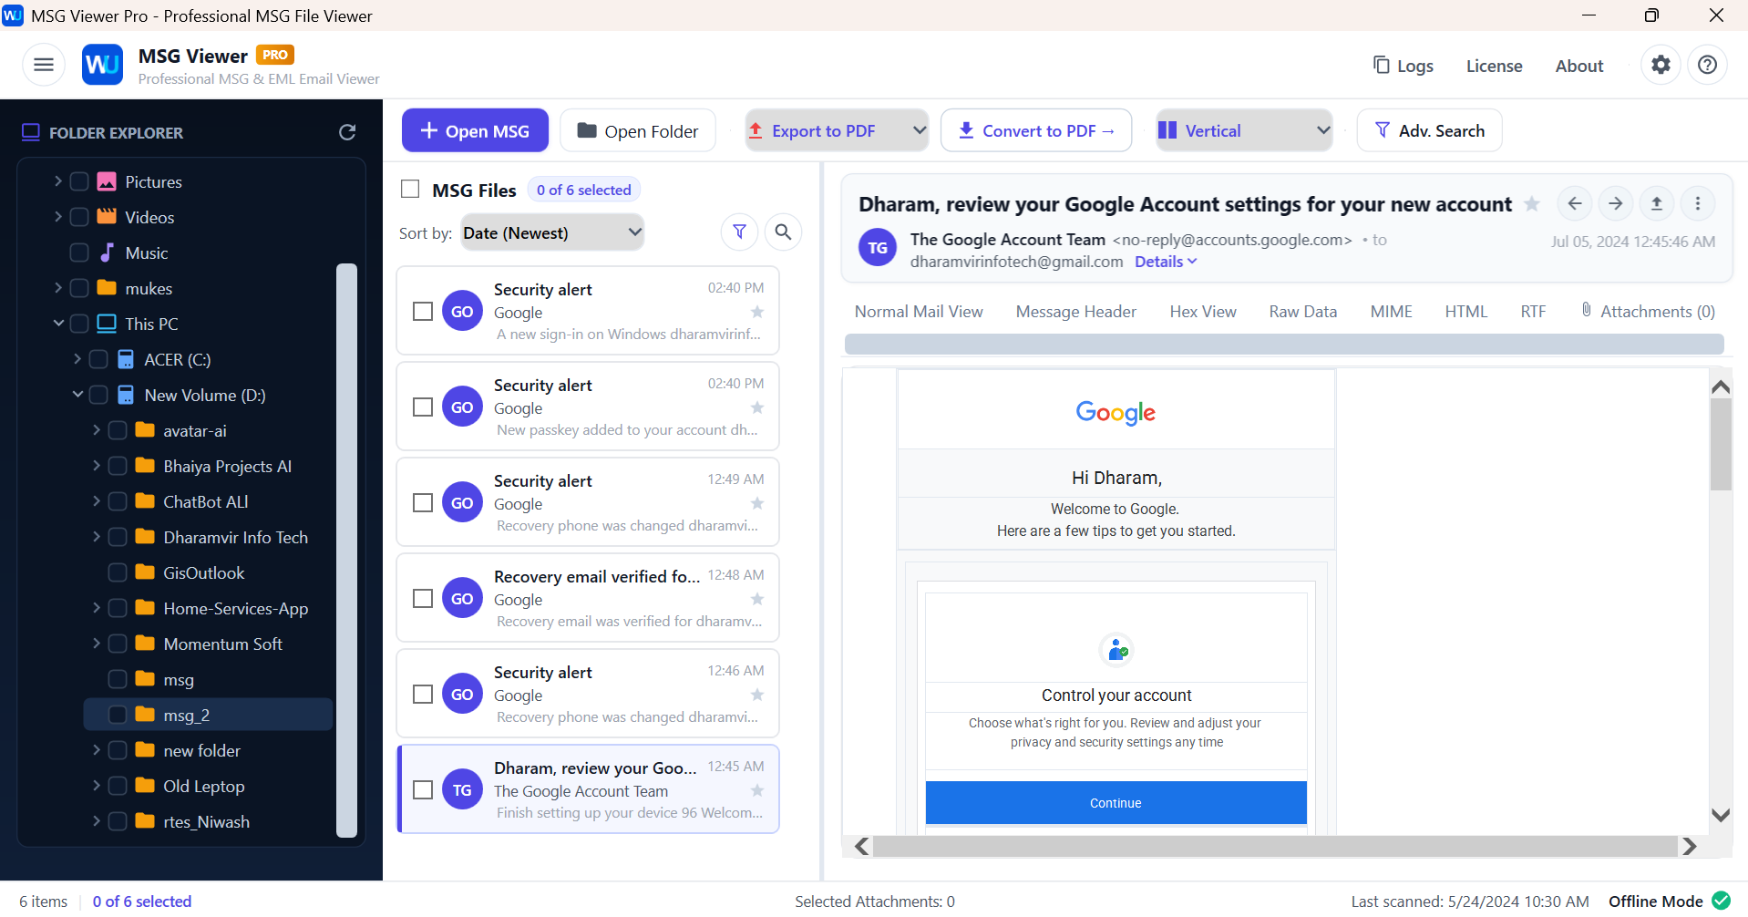Screen dimensions: 1748x917
Task: Open the three-dot more options menu
Action: tap(1697, 203)
